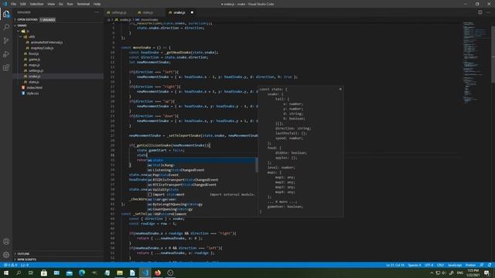Change language mode JavaScript
The width and height of the screenshot is (495, 278).
point(455,265)
